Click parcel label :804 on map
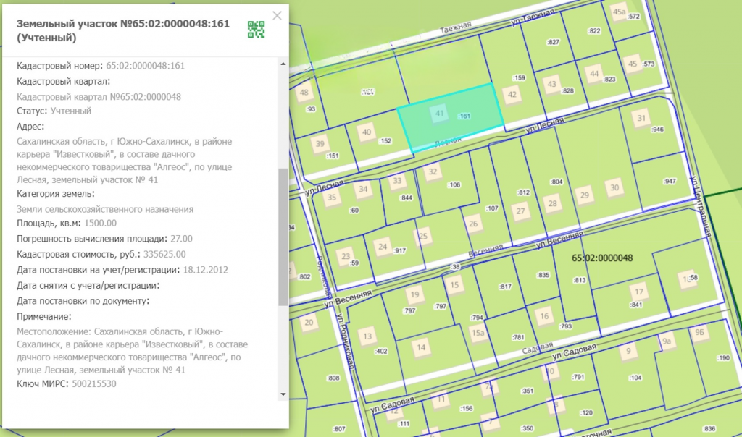The width and height of the screenshot is (742, 437). click(x=556, y=182)
